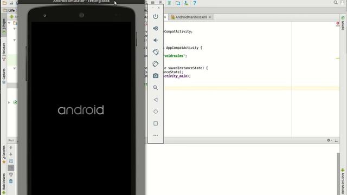Activate the emulator zoom magnifier icon
This screenshot has width=347, height=195.
click(x=156, y=88)
